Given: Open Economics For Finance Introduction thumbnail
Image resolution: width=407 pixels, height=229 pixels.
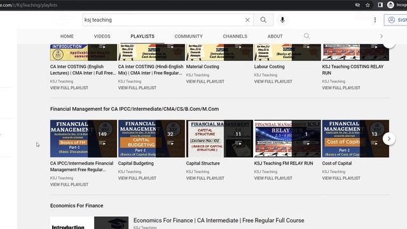Looking at the screenshot, I should pos(89,223).
